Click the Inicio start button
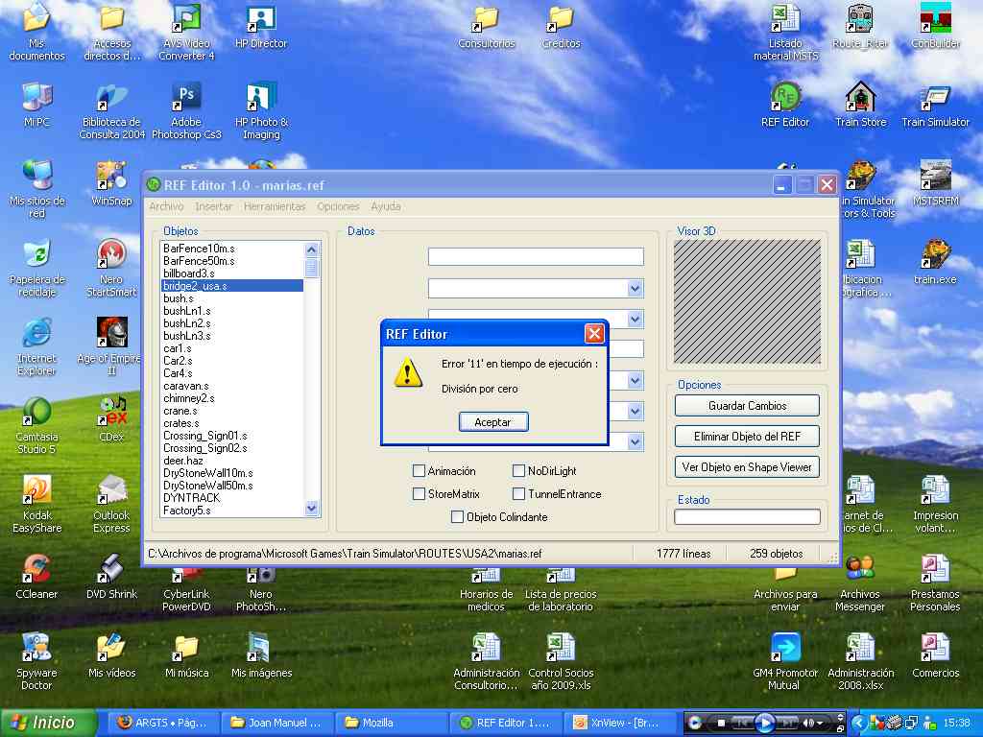 [x=50, y=723]
